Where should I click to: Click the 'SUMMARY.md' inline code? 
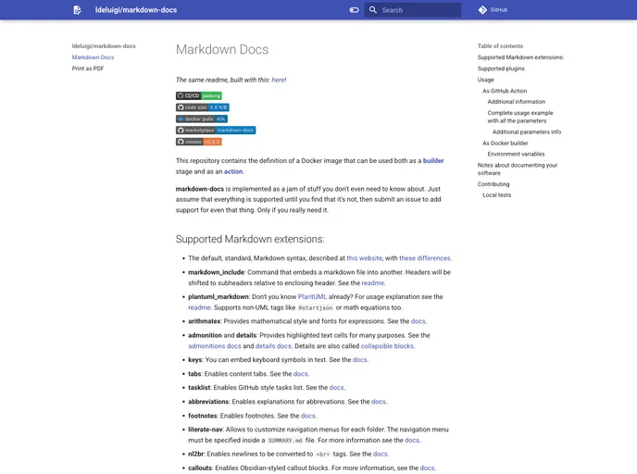285,441
